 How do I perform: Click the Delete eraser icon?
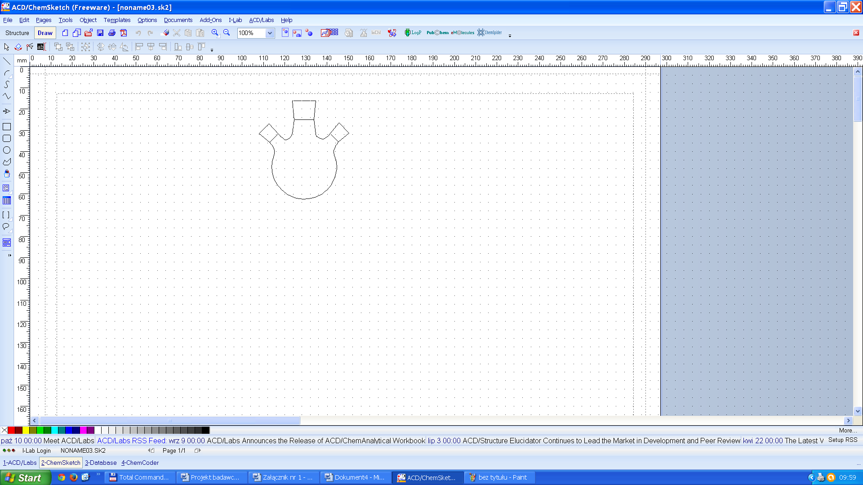coord(166,33)
